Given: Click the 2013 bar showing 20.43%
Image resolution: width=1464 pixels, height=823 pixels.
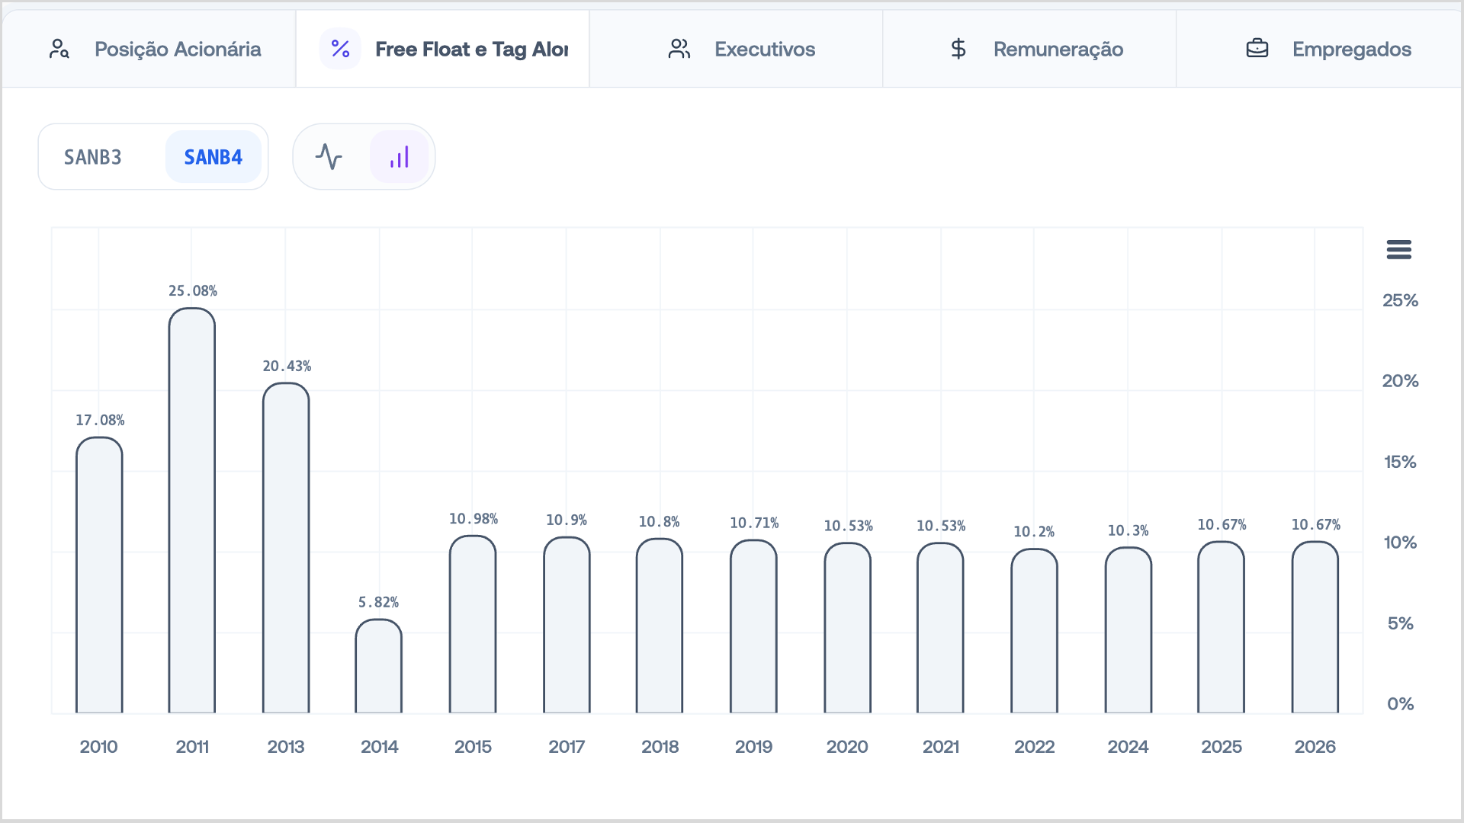Looking at the screenshot, I should 286,548.
